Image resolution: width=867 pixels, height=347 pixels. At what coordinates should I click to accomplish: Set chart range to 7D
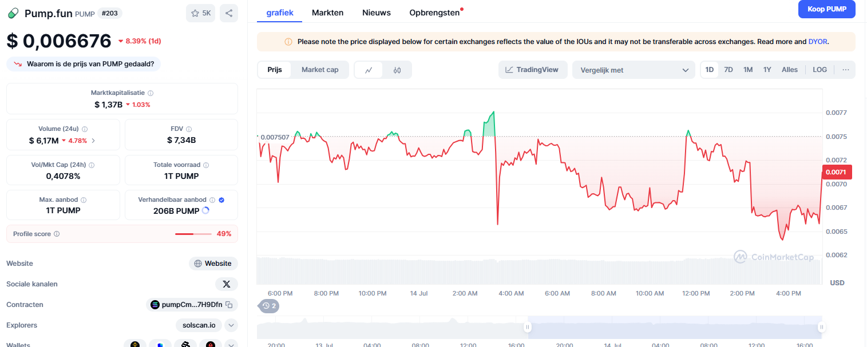click(x=729, y=70)
